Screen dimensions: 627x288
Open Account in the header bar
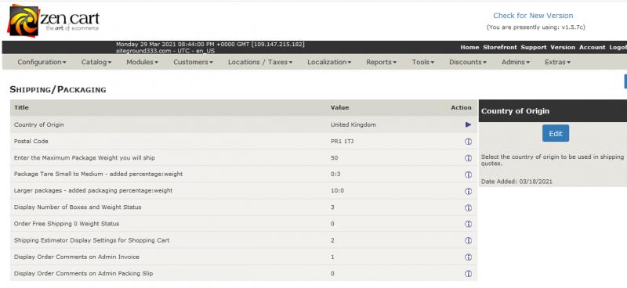tap(593, 47)
